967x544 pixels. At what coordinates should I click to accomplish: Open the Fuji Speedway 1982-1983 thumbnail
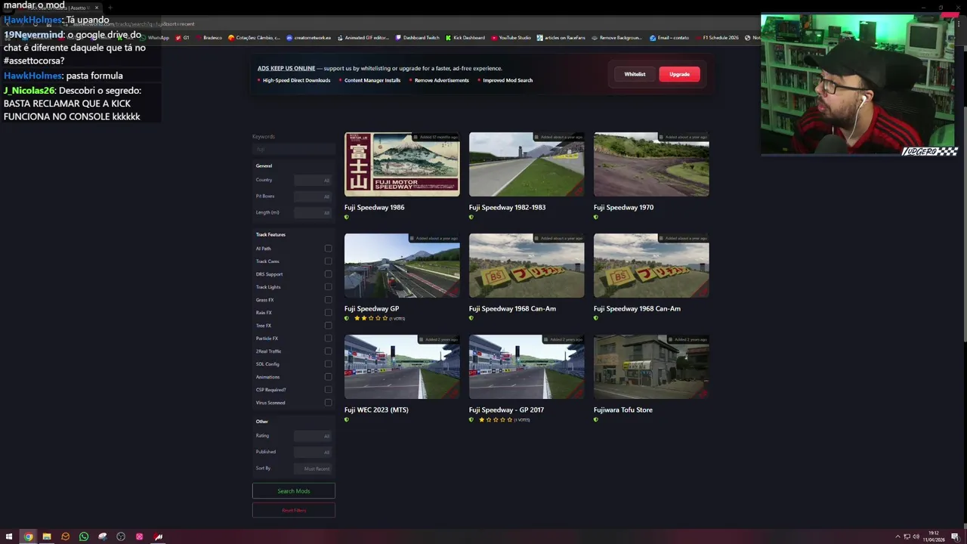click(527, 165)
